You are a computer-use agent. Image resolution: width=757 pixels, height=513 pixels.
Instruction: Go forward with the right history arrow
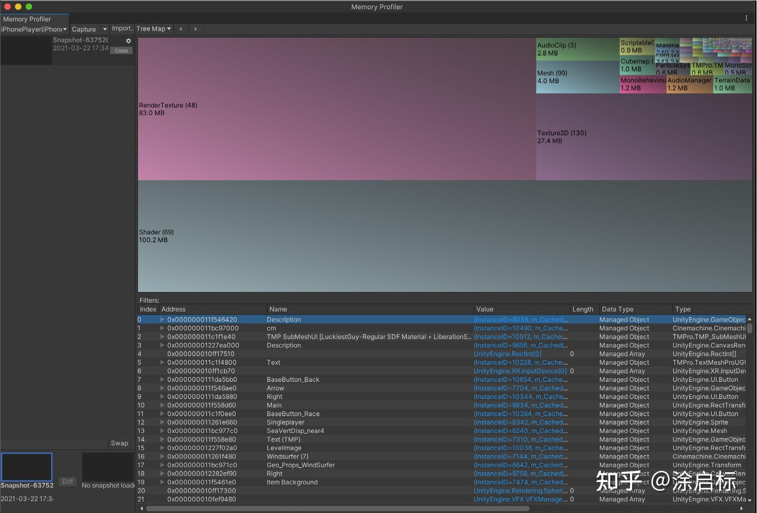[195, 29]
